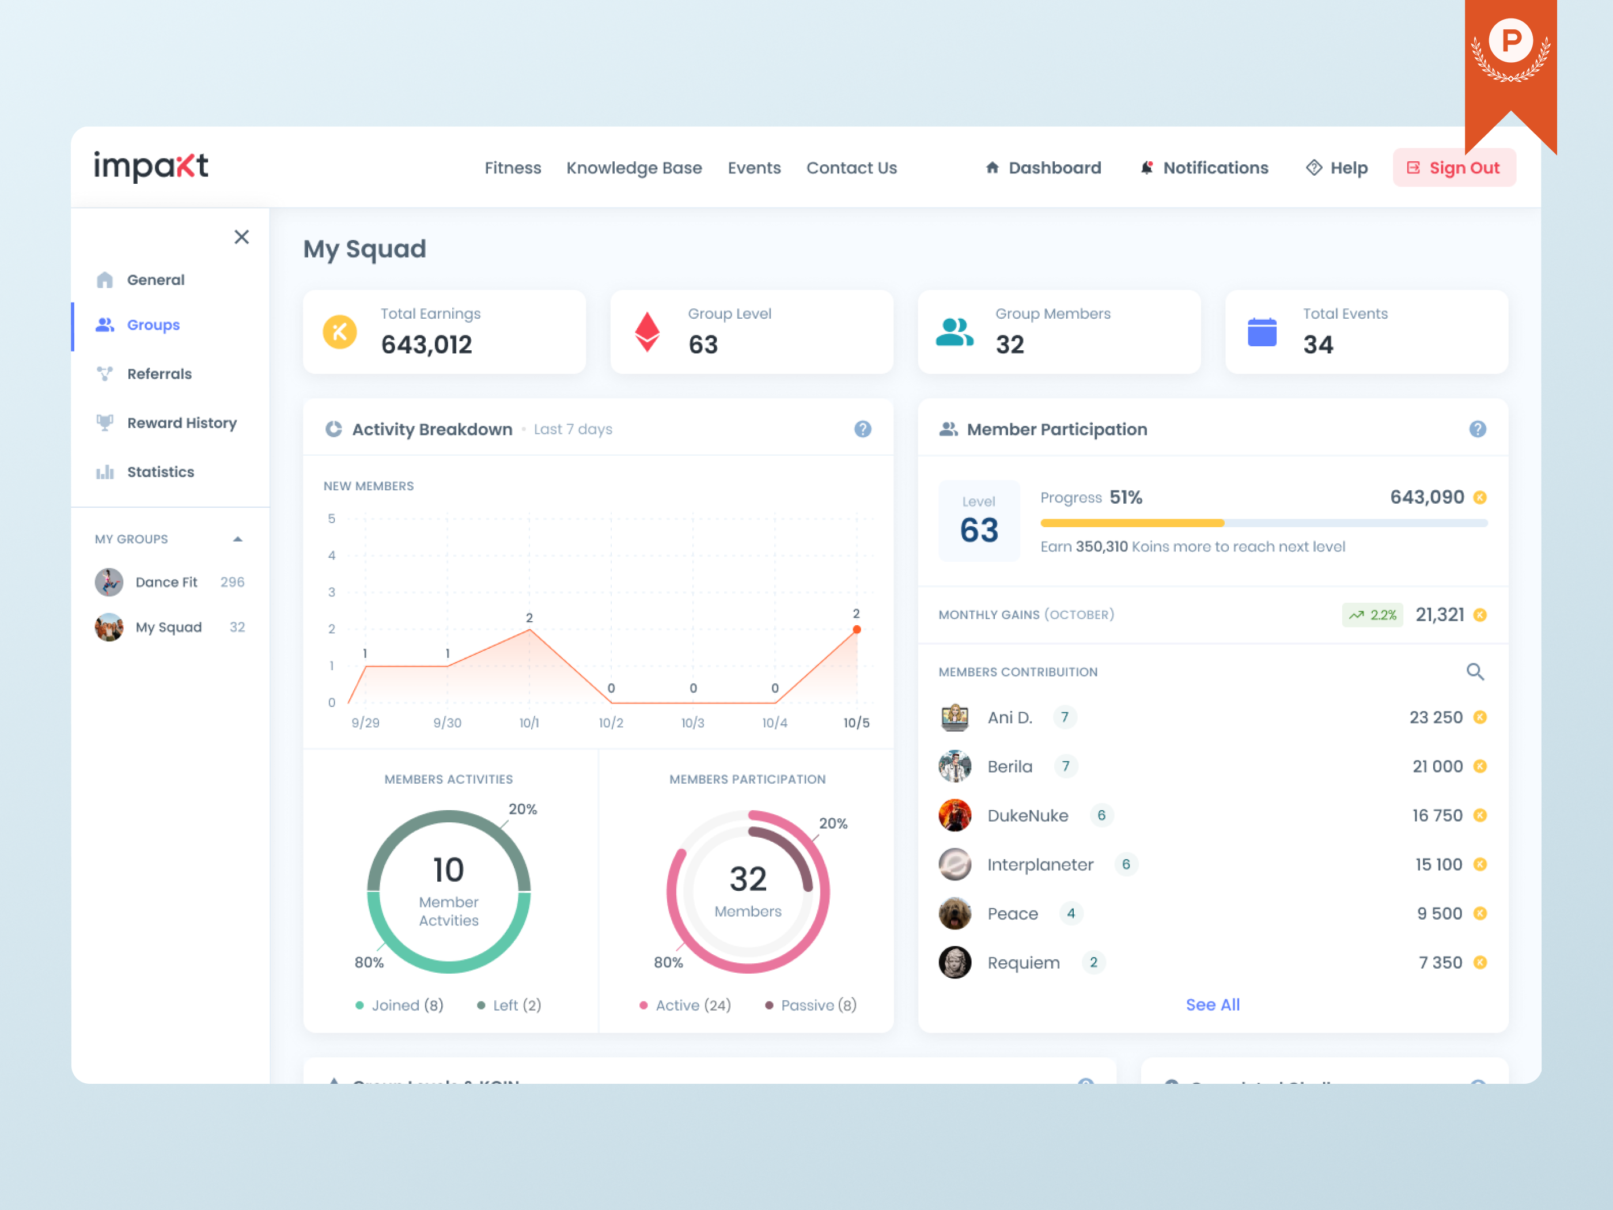This screenshot has height=1210, width=1613.
Task: Open Referrals from the sidebar
Action: pos(159,373)
